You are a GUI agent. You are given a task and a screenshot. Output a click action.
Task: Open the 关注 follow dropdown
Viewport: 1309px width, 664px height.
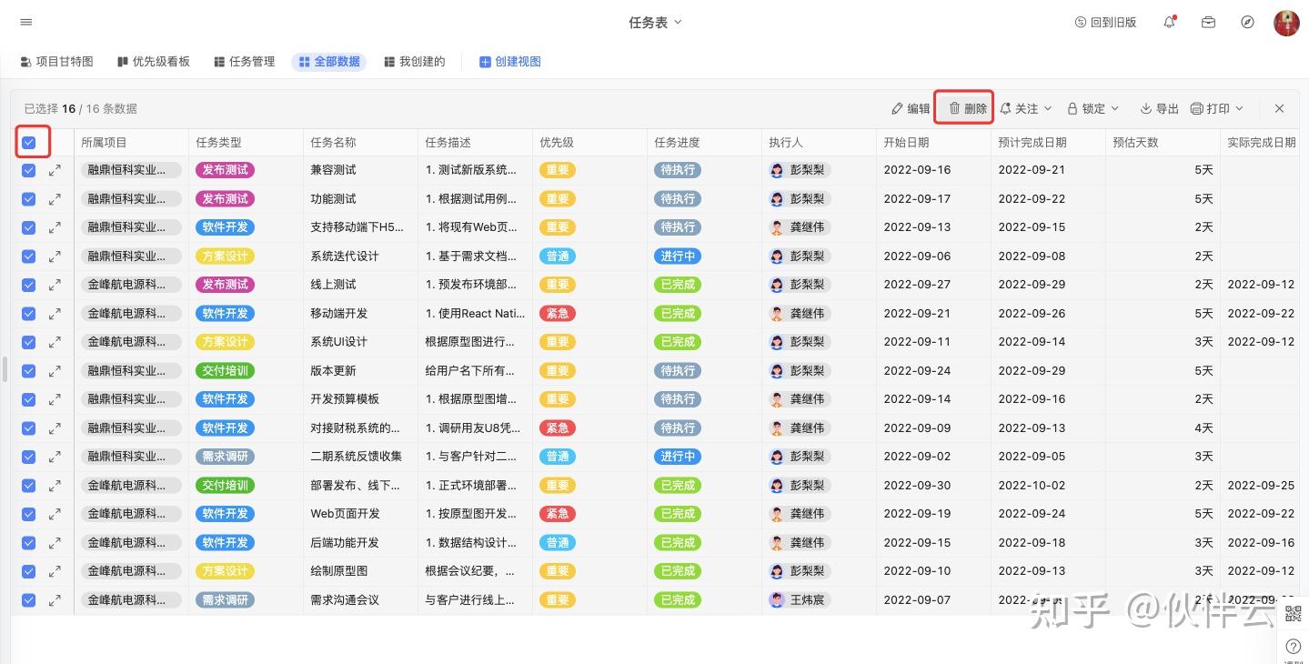(x=1025, y=108)
